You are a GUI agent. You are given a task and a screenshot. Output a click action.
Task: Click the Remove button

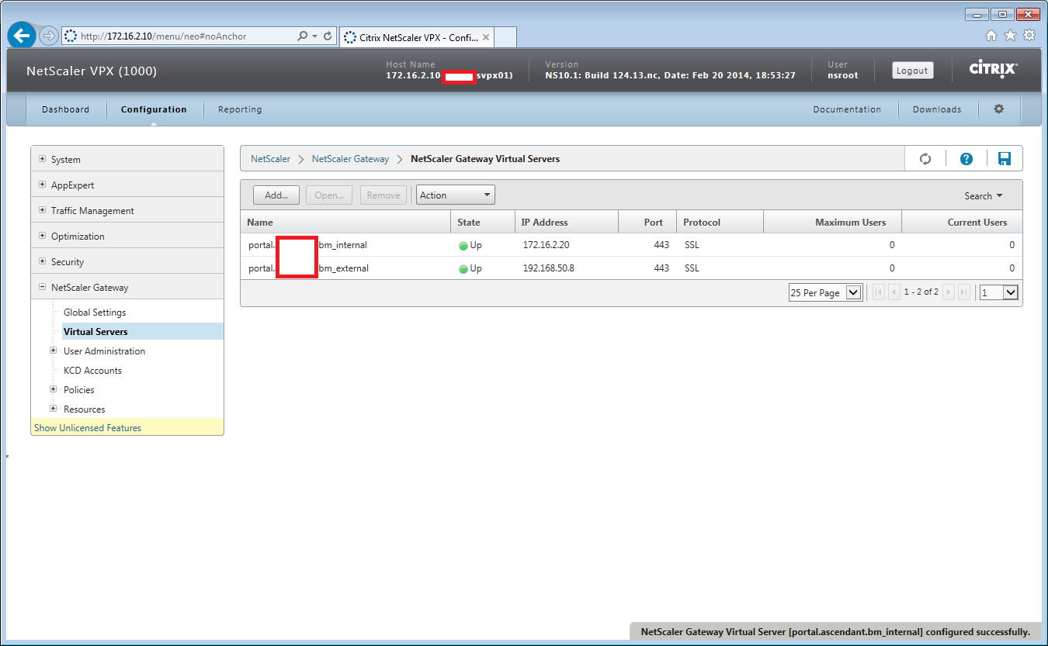[x=383, y=195]
